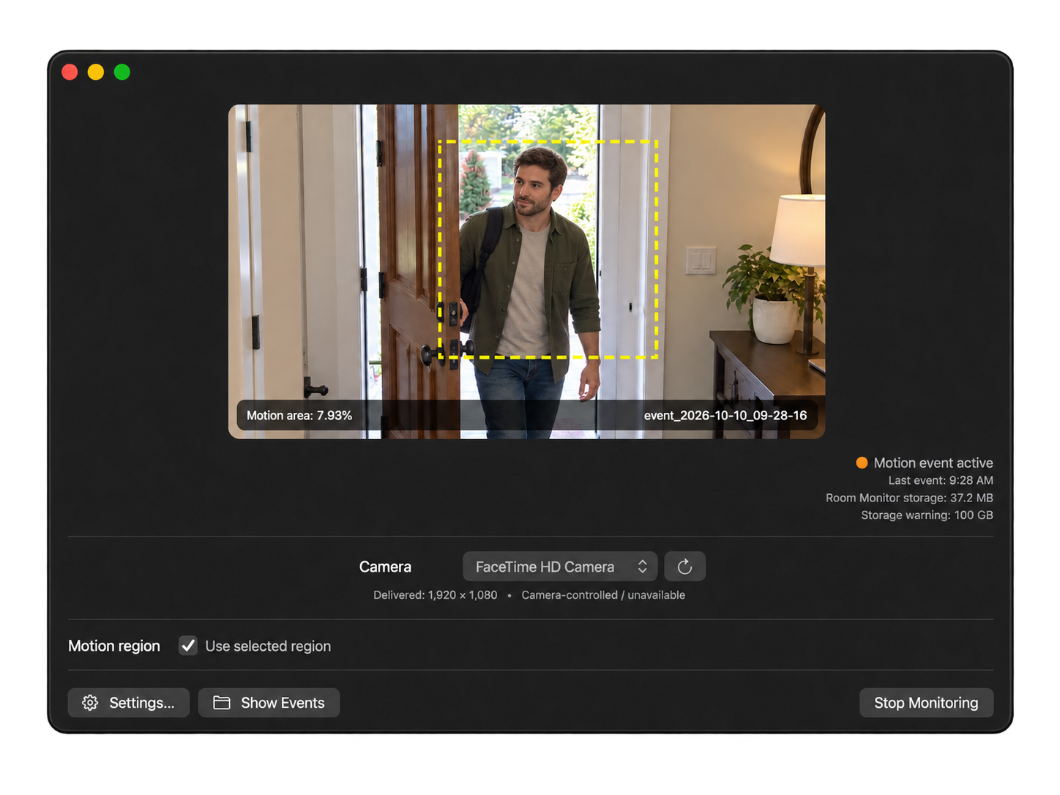This screenshot has height=795, width=1060.
Task: Uncheck the Use selected region checkbox
Action: pyautogui.click(x=188, y=646)
